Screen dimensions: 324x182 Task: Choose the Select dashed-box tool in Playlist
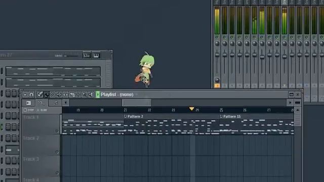click(78, 95)
